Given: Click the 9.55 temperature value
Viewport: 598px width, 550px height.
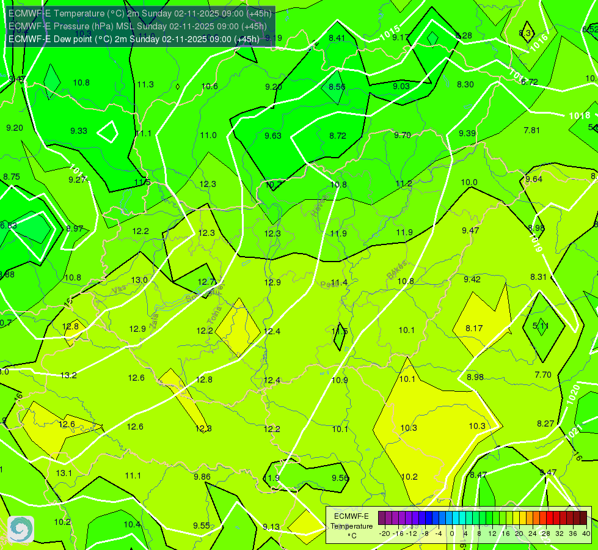Looking at the screenshot, I should (x=202, y=526).
